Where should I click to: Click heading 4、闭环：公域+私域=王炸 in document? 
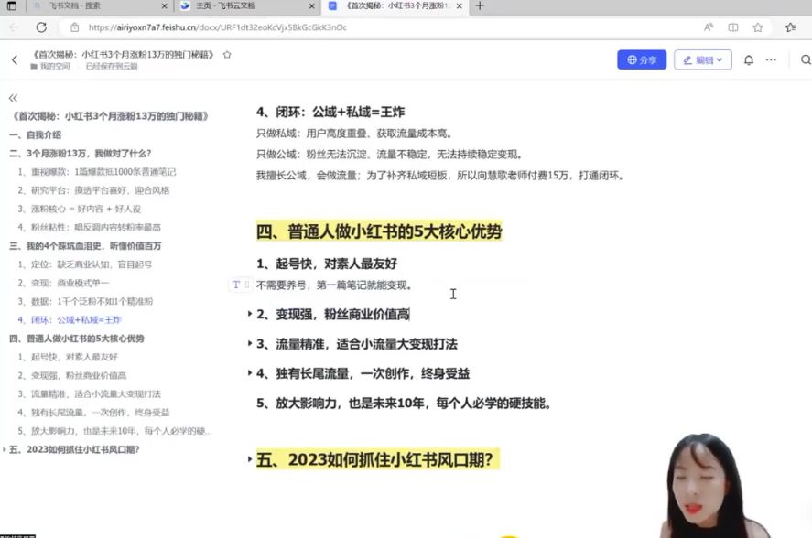pos(330,112)
